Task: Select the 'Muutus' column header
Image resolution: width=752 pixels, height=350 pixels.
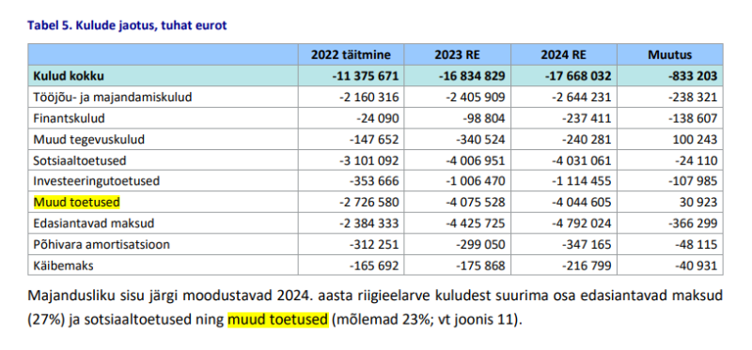Action: [x=670, y=54]
